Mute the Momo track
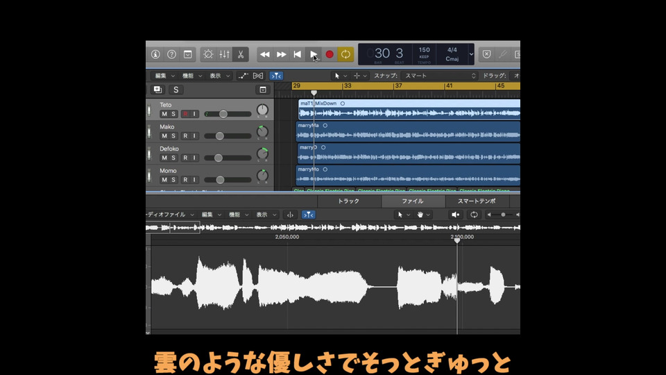This screenshot has width=666, height=375. (164, 180)
